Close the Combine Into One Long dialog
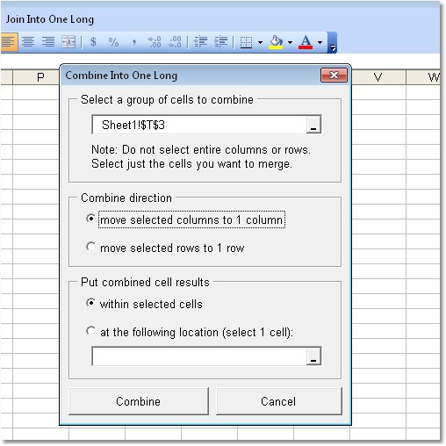This screenshot has height=446, width=446. (x=334, y=76)
